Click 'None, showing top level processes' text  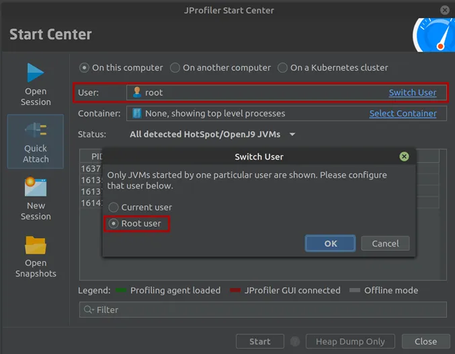[215, 113]
